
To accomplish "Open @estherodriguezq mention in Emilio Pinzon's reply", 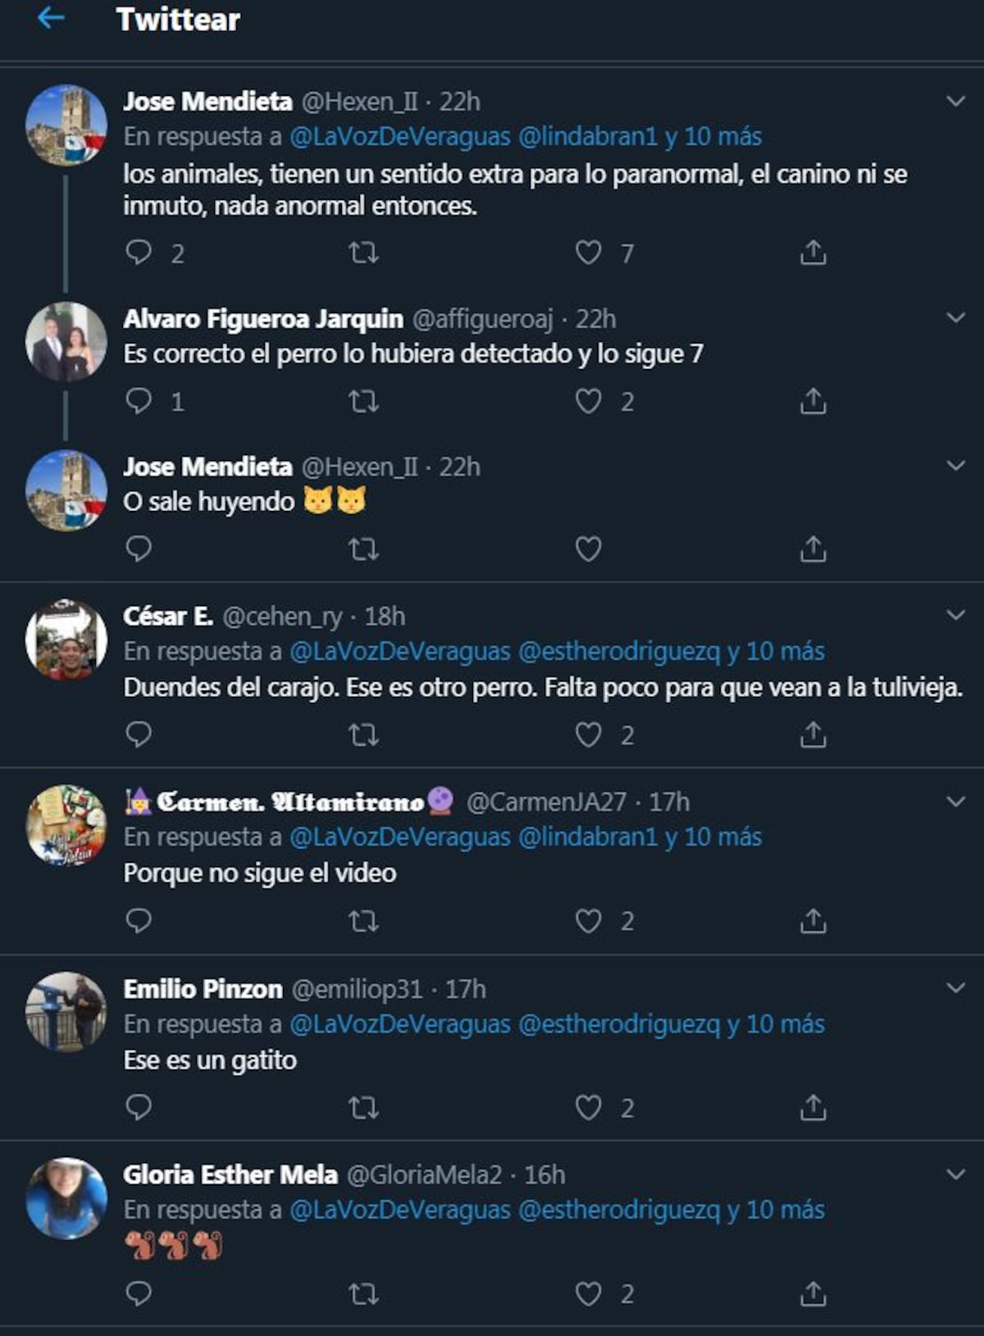I will (x=619, y=1024).
